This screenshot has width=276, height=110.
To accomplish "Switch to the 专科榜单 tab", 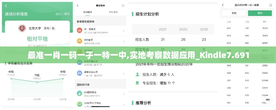I will pos(113,12).
